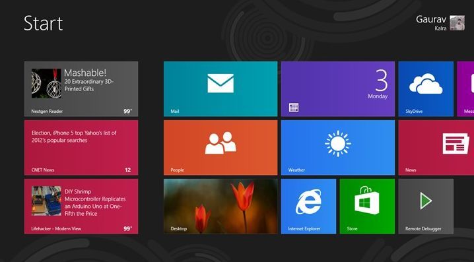Open the People tile
This screenshot has width=474, height=262.
tap(220, 147)
